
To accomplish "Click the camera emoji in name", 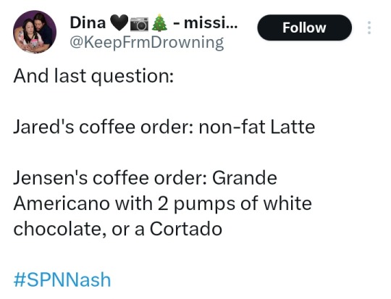I will [139, 23].
